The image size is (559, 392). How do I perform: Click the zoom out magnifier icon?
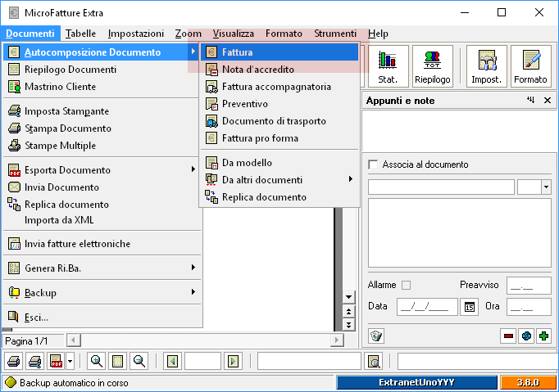(x=139, y=362)
